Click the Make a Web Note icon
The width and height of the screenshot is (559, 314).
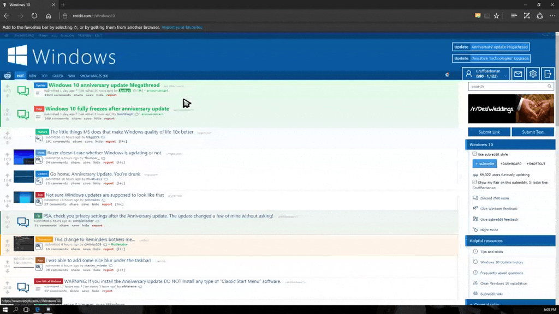click(526, 16)
